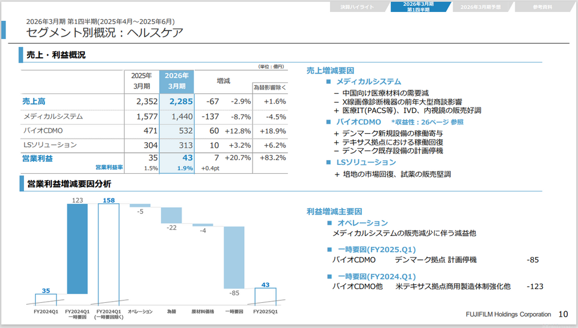Image resolution: width=578 pixels, height=328 pixels.
Task: Click the *収益性:26ページ 参照 note
Action: (x=428, y=122)
